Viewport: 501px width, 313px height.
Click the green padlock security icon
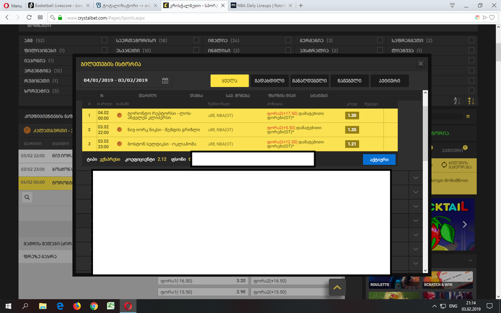[60, 18]
